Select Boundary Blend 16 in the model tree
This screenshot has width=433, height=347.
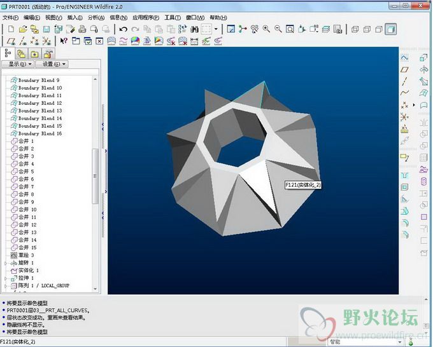point(36,133)
